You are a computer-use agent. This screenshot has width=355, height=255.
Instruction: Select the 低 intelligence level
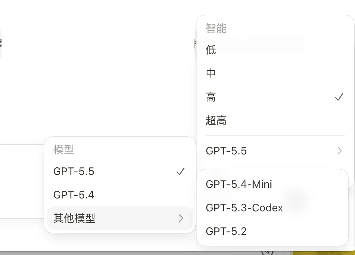[x=275, y=50]
